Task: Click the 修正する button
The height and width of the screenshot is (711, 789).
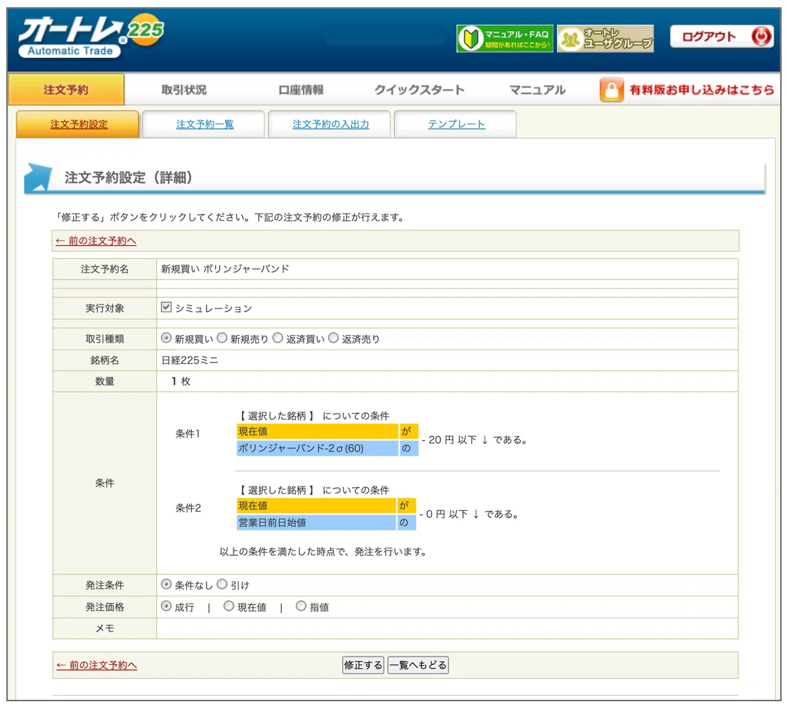Action: click(x=363, y=665)
